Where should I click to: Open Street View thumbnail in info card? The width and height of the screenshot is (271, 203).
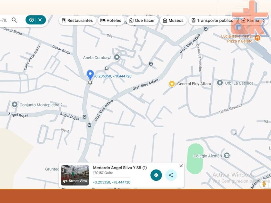(x=75, y=175)
